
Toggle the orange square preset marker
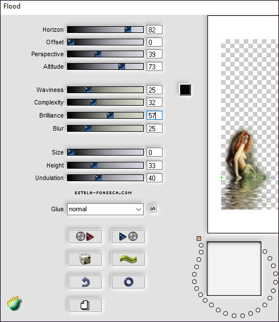tap(199, 239)
